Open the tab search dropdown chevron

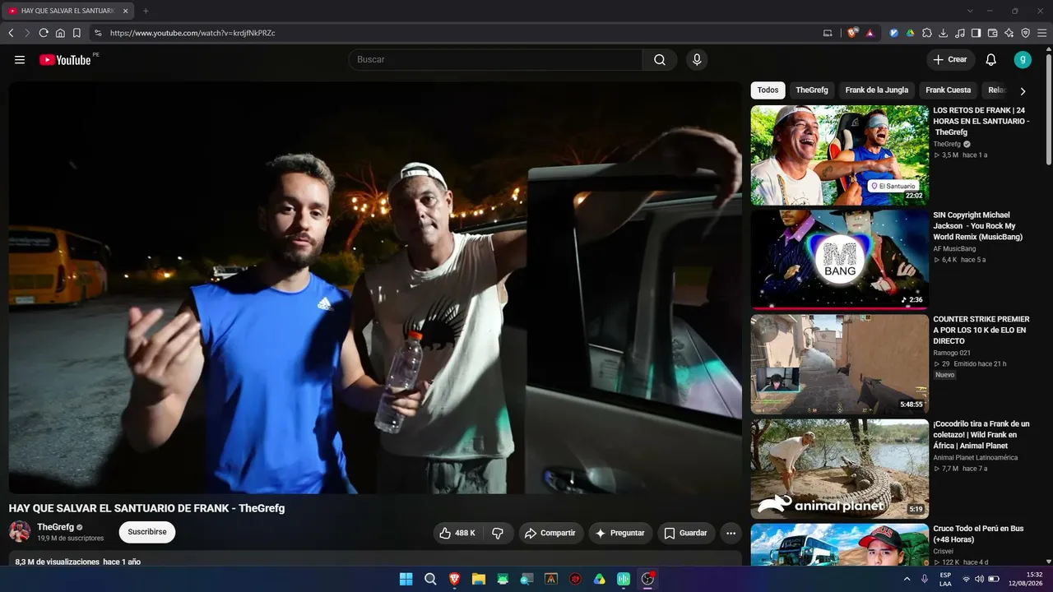(970, 11)
